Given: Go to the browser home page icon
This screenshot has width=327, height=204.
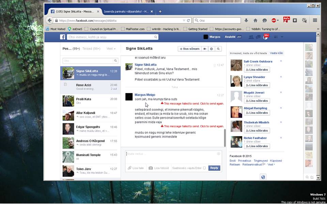Looking at the screenshot, I should tap(255, 20).
